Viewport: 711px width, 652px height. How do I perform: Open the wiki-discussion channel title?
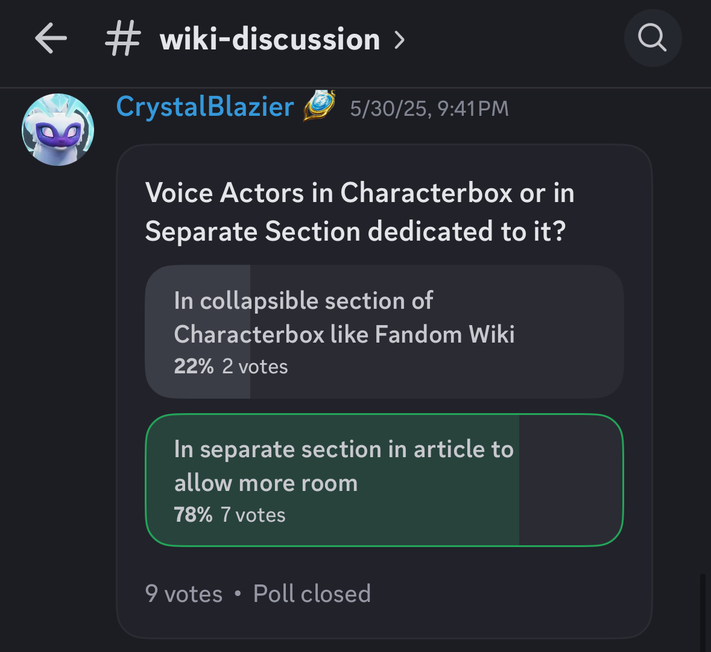click(x=270, y=39)
